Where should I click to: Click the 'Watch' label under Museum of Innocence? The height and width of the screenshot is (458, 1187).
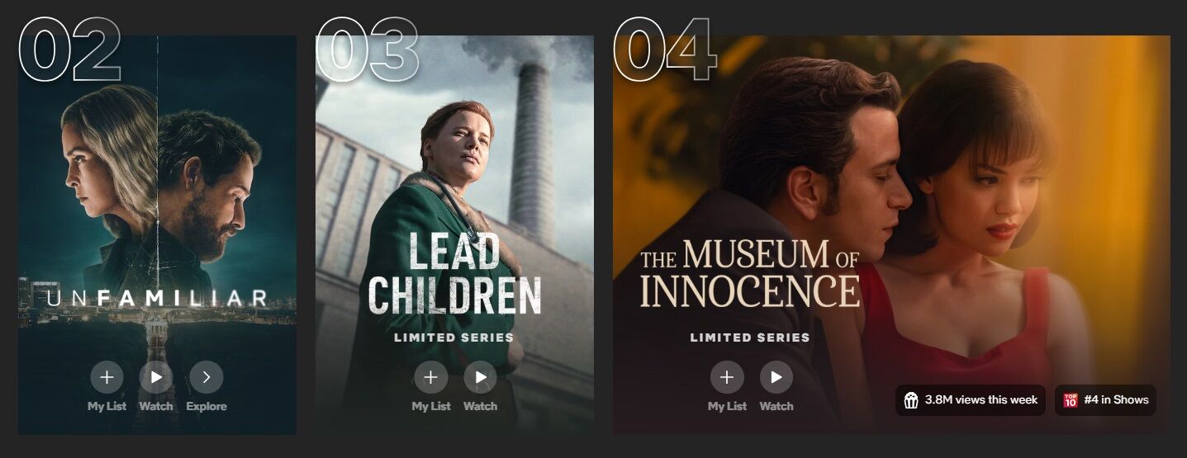776,406
